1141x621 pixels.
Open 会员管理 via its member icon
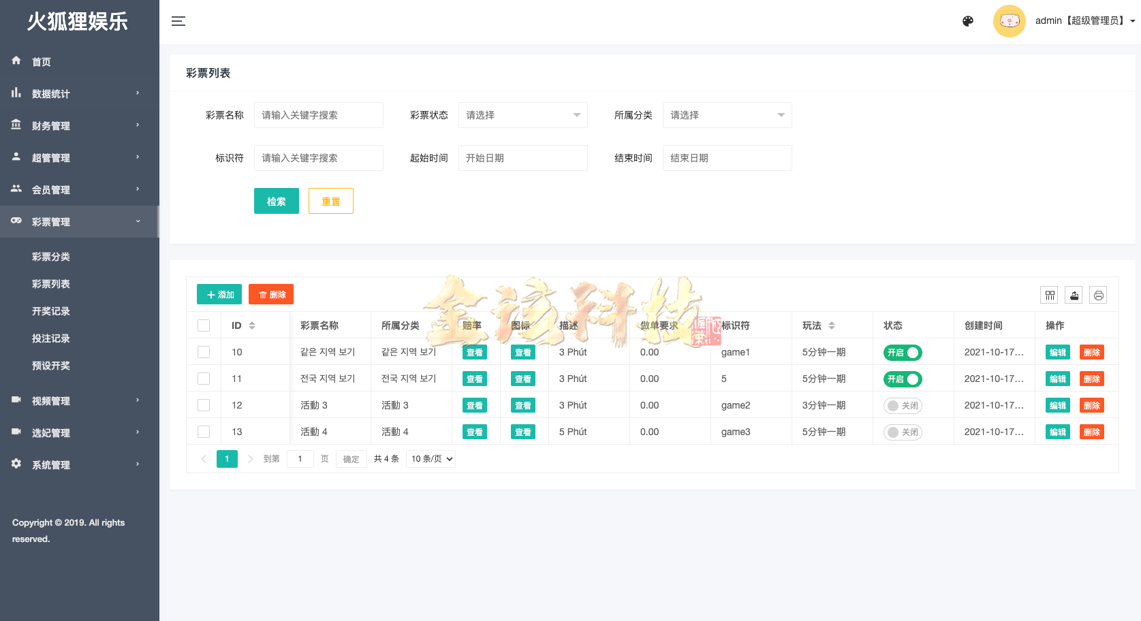[x=16, y=189]
